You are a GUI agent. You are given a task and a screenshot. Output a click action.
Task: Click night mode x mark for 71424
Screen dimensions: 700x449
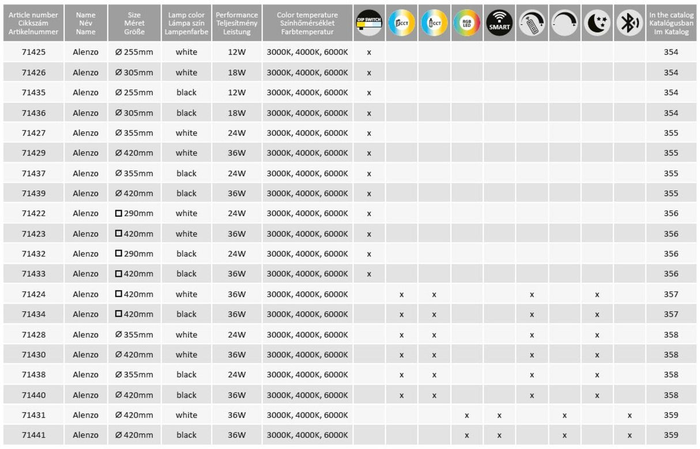597,294
